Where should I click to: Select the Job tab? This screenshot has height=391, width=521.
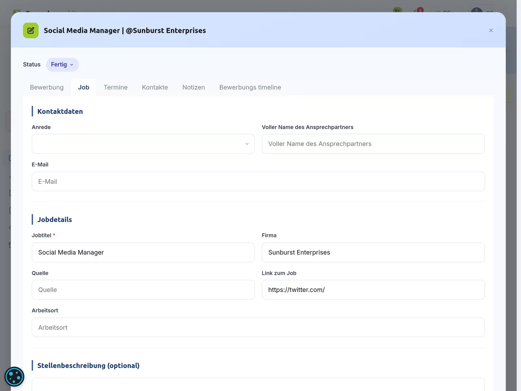pyautogui.click(x=83, y=88)
